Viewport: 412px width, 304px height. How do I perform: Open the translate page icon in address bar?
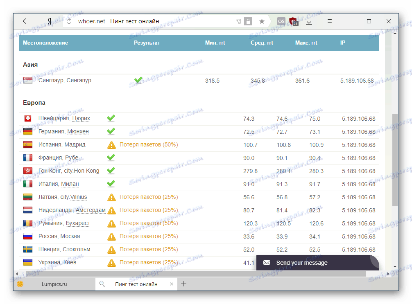(x=238, y=21)
